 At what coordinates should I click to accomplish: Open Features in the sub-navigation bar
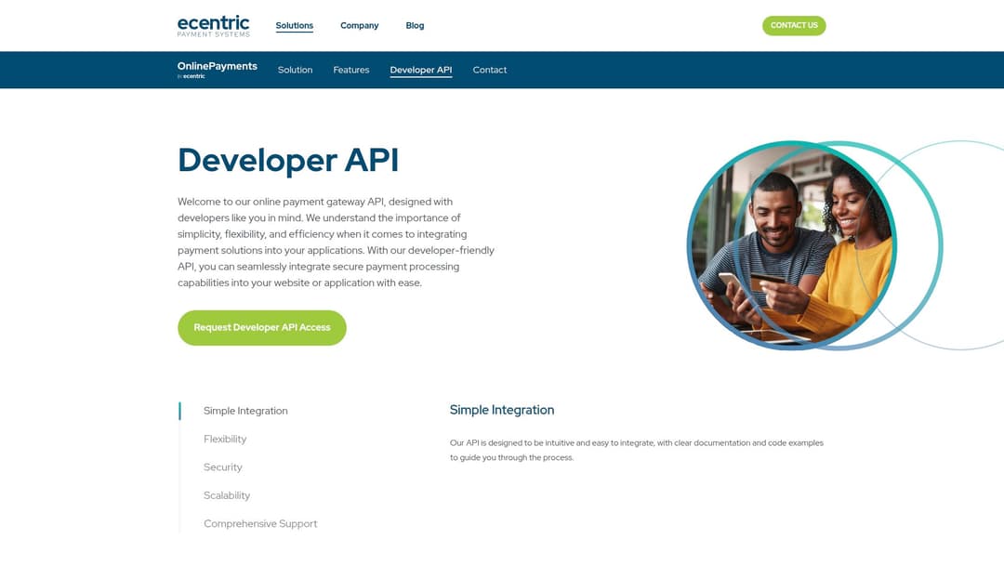[350, 70]
